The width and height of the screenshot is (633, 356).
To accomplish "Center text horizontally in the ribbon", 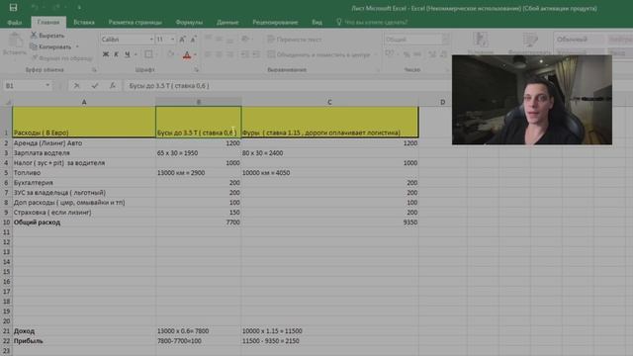I will [x=220, y=54].
